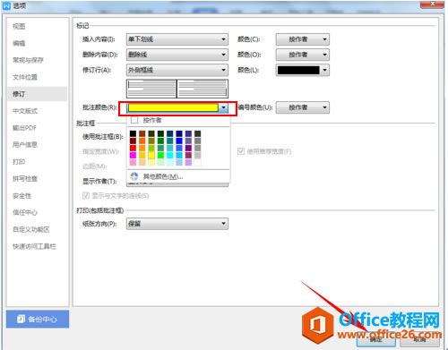Viewport: 448px width, 350px height.
Task: Click the backup center icon at bottom left
Action: pyautogui.click(x=21, y=319)
